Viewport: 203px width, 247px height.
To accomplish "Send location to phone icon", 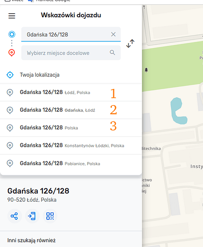I will coord(32,216).
